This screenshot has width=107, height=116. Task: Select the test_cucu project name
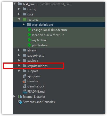tap(29, 4)
